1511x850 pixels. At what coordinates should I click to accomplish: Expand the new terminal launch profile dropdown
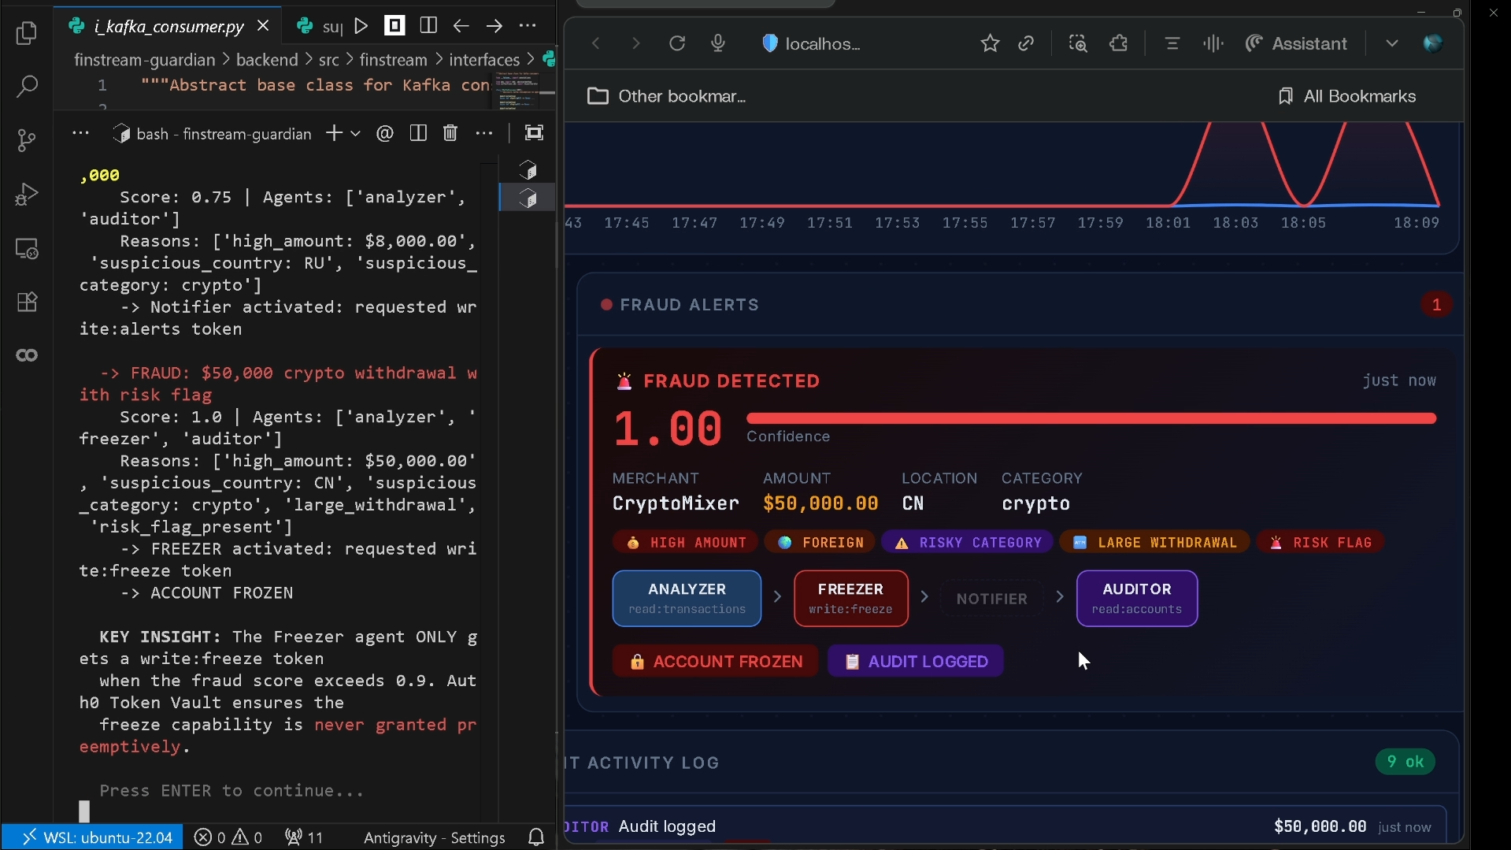tap(356, 134)
